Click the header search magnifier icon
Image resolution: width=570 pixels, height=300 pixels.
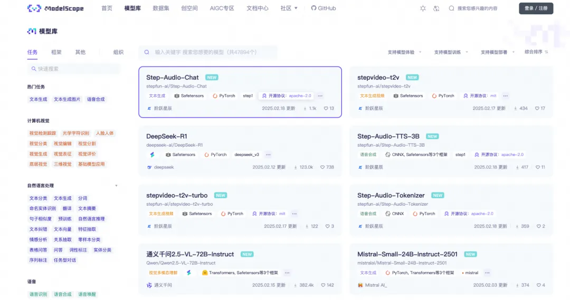451,8
